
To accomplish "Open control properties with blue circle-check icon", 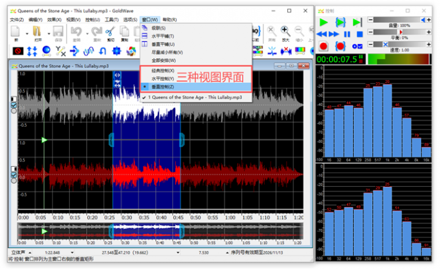I will (x=357, y=47).
